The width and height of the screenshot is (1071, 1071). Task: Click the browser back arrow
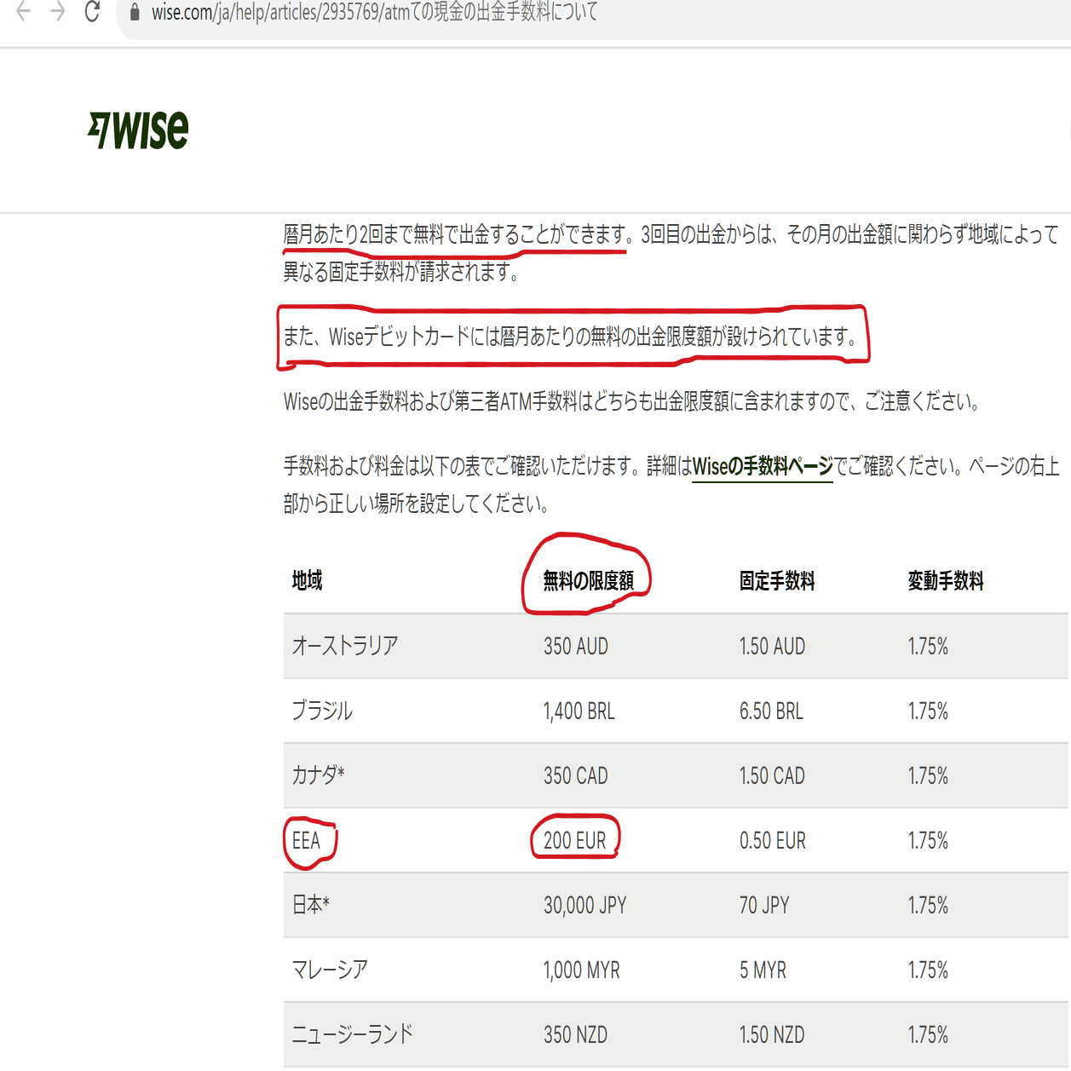(x=24, y=11)
